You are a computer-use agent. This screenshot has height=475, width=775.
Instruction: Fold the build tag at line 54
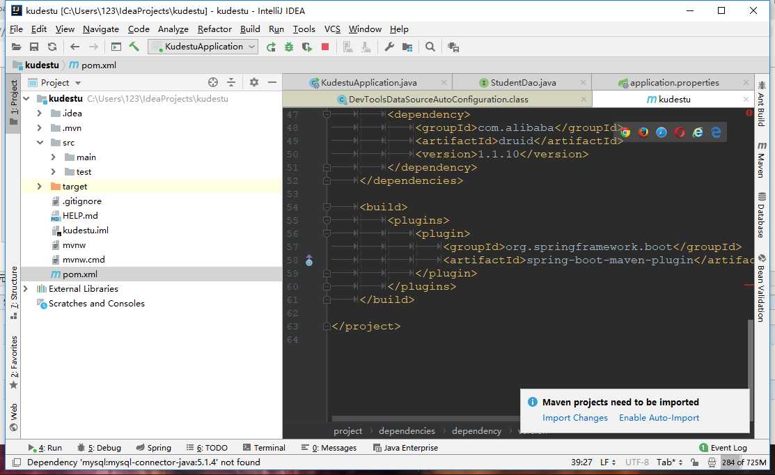click(327, 207)
